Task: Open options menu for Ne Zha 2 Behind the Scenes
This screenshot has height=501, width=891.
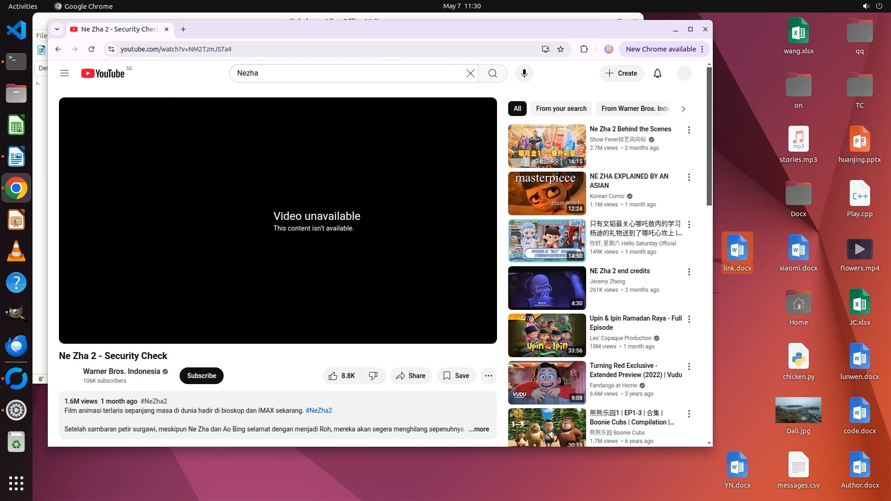Action: point(689,130)
